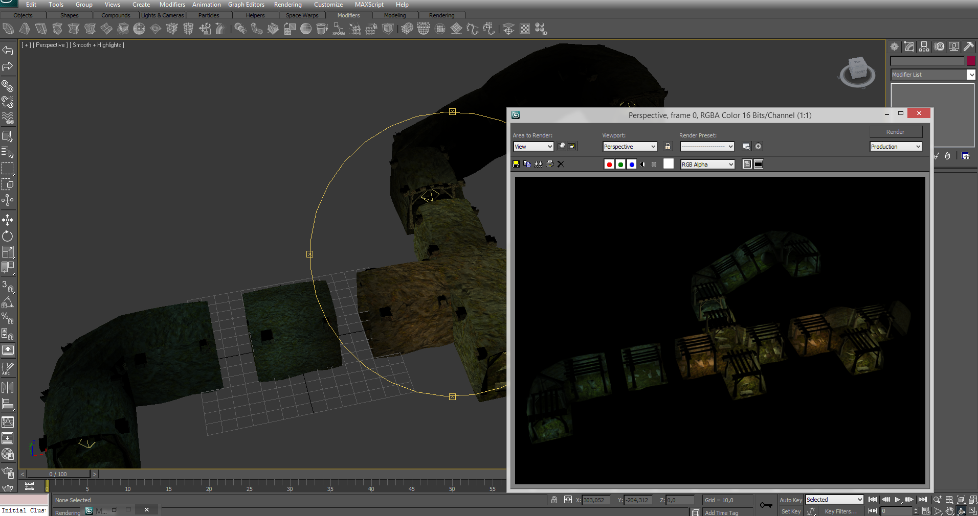Switch to the Lights & Cameras tab

point(162,15)
